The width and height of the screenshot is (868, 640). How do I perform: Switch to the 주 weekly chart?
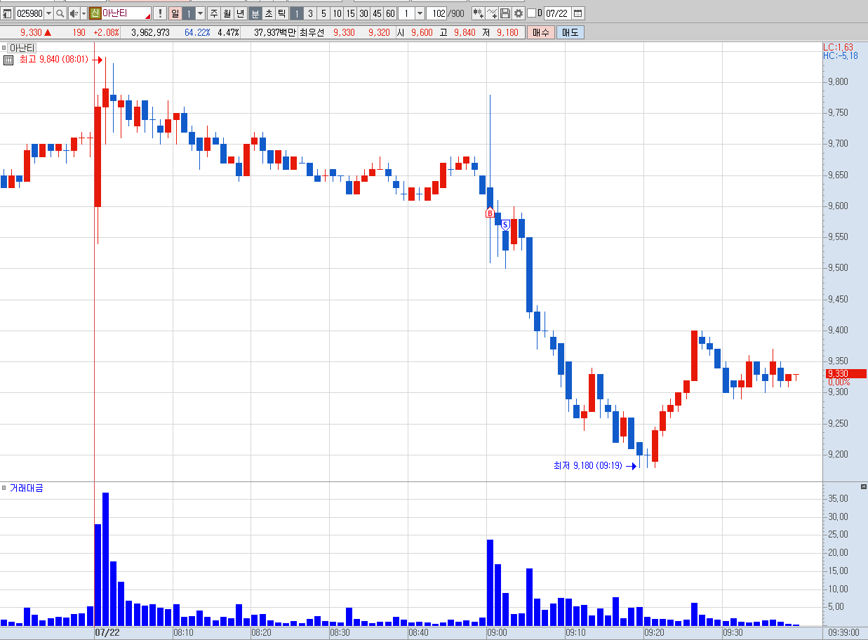214,13
